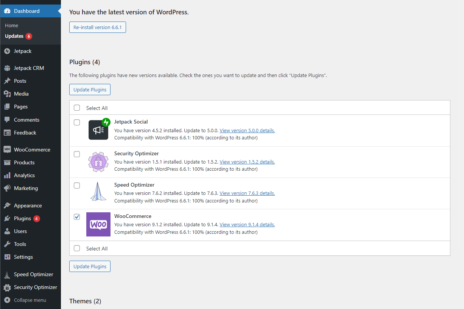Check the top Select All checkbox

pos(77,108)
